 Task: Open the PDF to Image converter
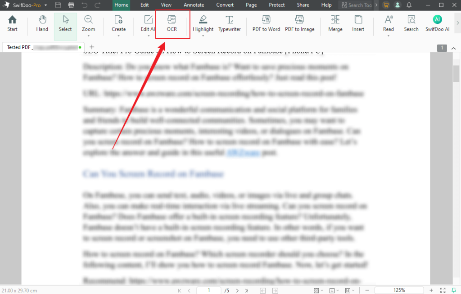click(x=300, y=23)
